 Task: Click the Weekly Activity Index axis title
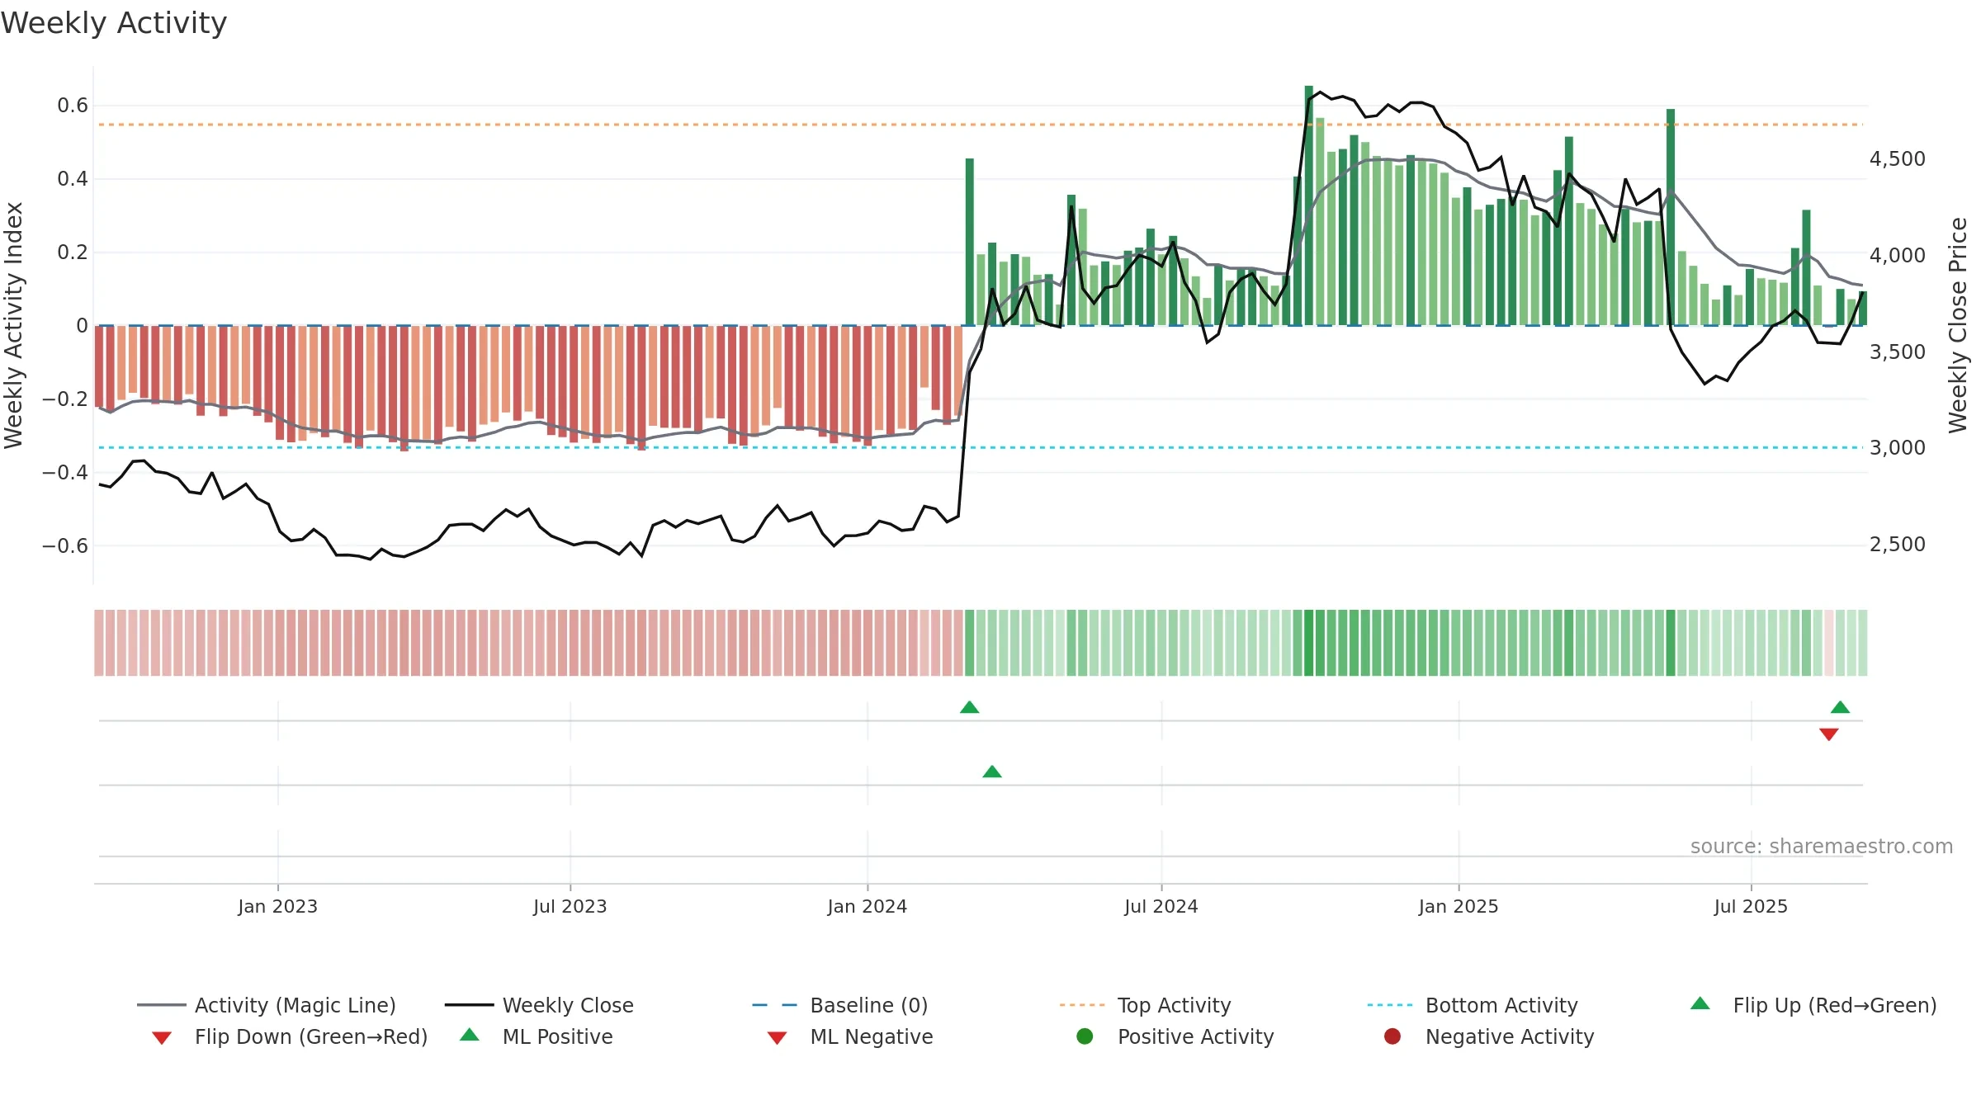[x=13, y=325]
